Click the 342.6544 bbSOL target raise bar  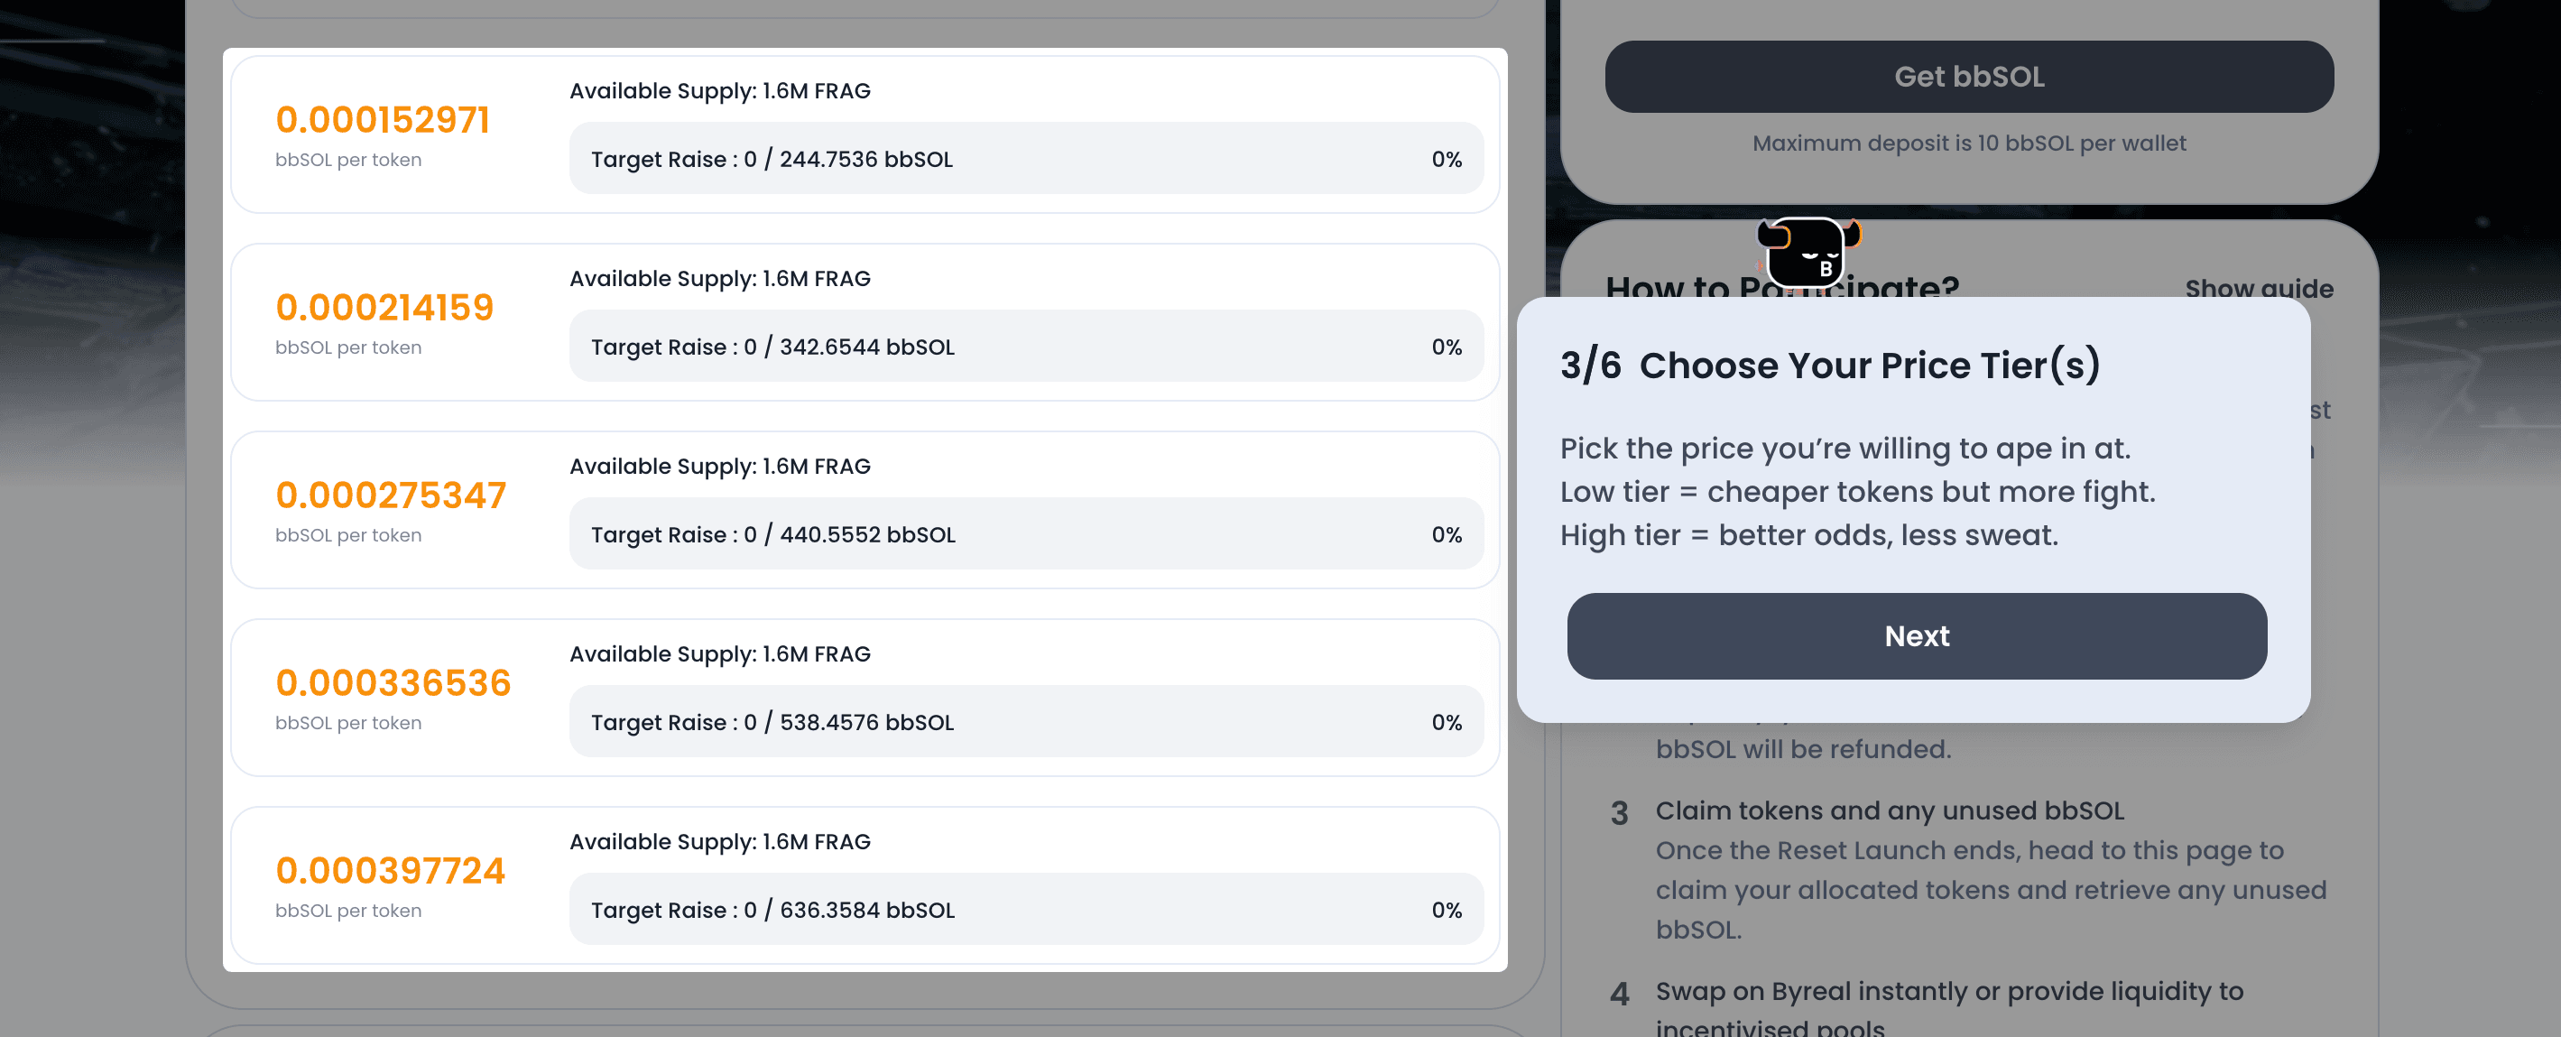tap(1026, 346)
